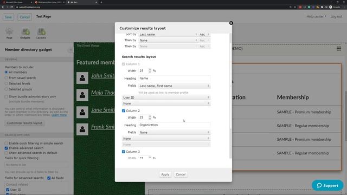This screenshot has height=195, width=347.
Task: Click Customize results layout button
Action: (24, 123)
